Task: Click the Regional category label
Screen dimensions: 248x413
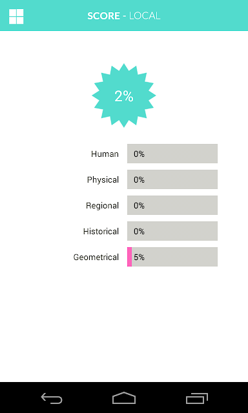Action: click(102, 206)
